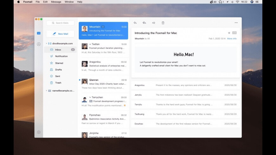Click the divo@example.com account icon
The width and height of the screenshot is (276, 155).
coord(49,44)
